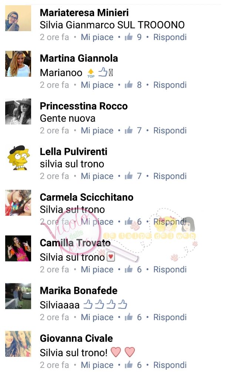Screen dimensions: 230x372
Task: Reply to Giovanna Civale with Rispondi
Action: (170, 365)
